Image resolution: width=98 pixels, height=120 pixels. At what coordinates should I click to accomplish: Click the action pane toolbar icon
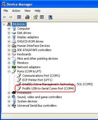point(42,17)
